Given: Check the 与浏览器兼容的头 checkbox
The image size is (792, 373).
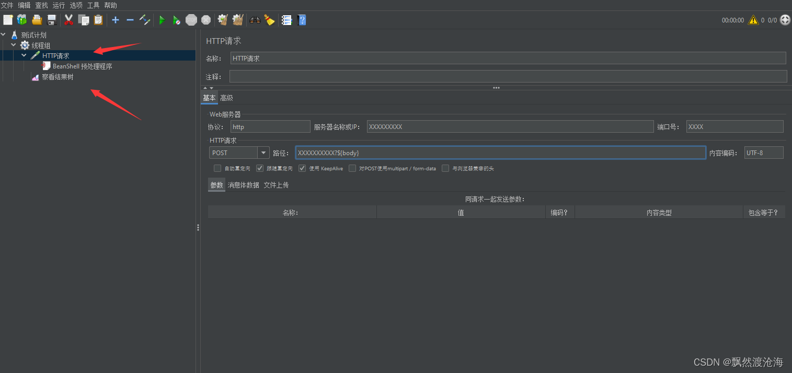Looking at the screenshot, I should click(445, 168).
